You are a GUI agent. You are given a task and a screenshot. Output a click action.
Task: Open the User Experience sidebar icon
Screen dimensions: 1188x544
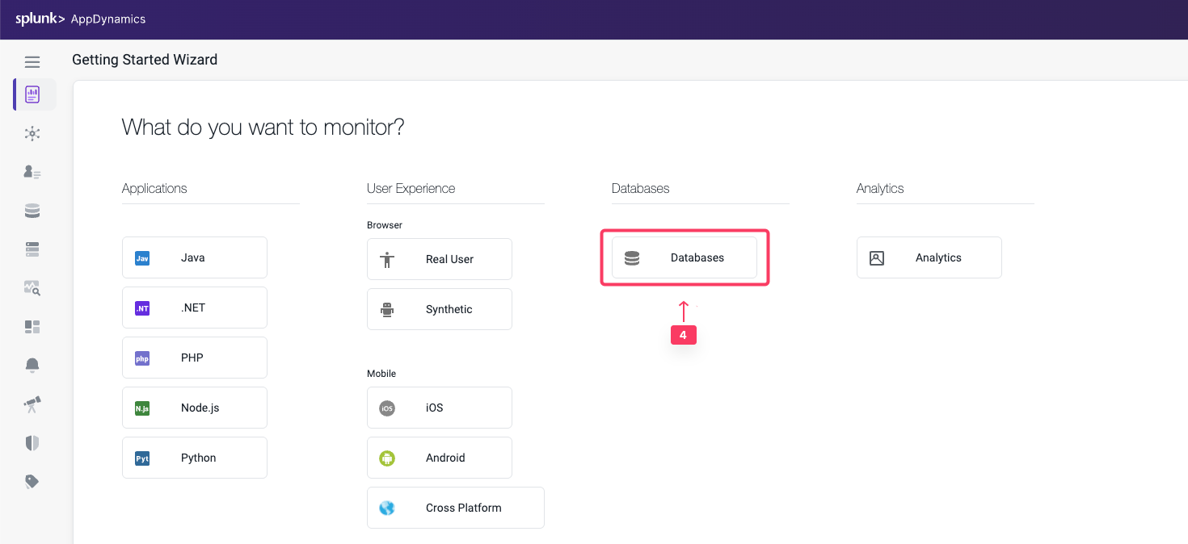point(32,172)
